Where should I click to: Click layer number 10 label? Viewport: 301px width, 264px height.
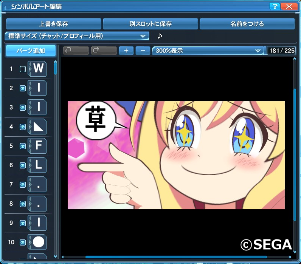coord(11,242)
